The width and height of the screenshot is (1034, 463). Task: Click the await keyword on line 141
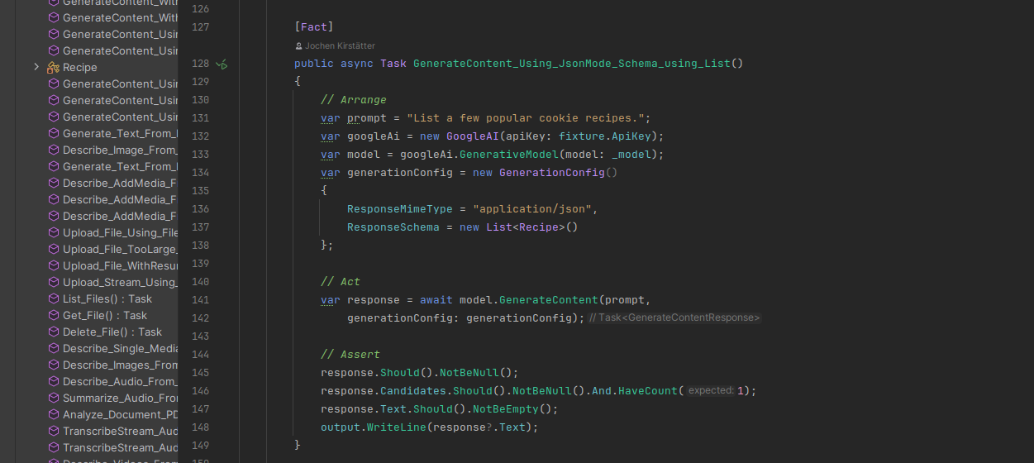coord(436,300)
